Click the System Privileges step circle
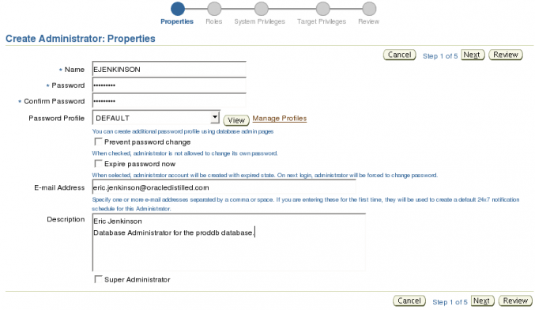Screen dimensions: 535x310 pyautogui.click(x=262, y=9)
